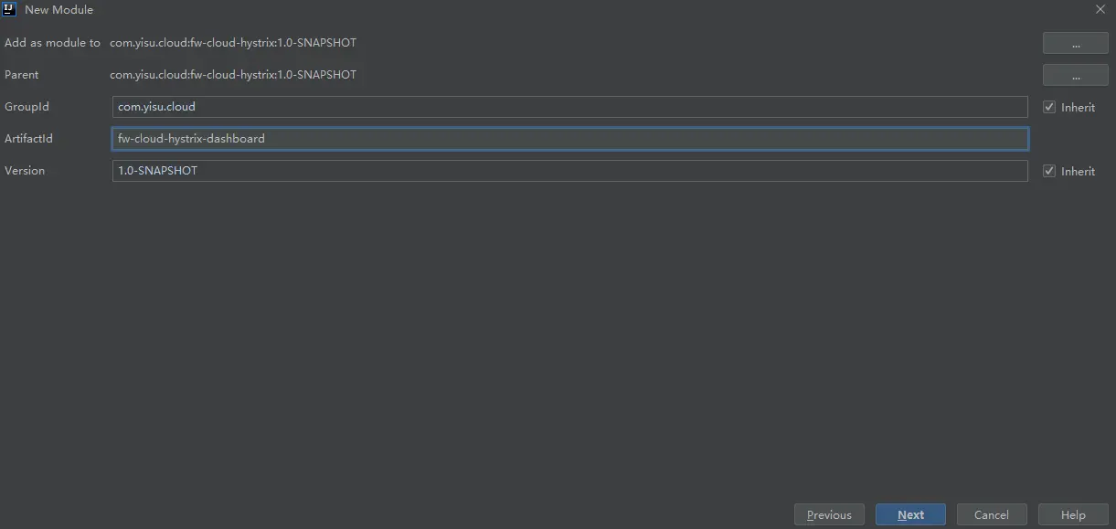Click the IntelliJ IDEA logo in title bar
The width and height of the screenshot is (1116, 529).
(10, 10)
